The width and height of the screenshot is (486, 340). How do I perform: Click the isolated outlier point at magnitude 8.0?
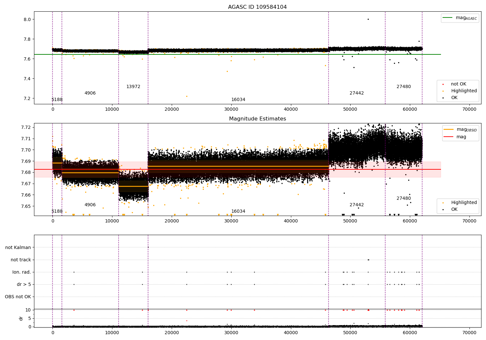368,19
